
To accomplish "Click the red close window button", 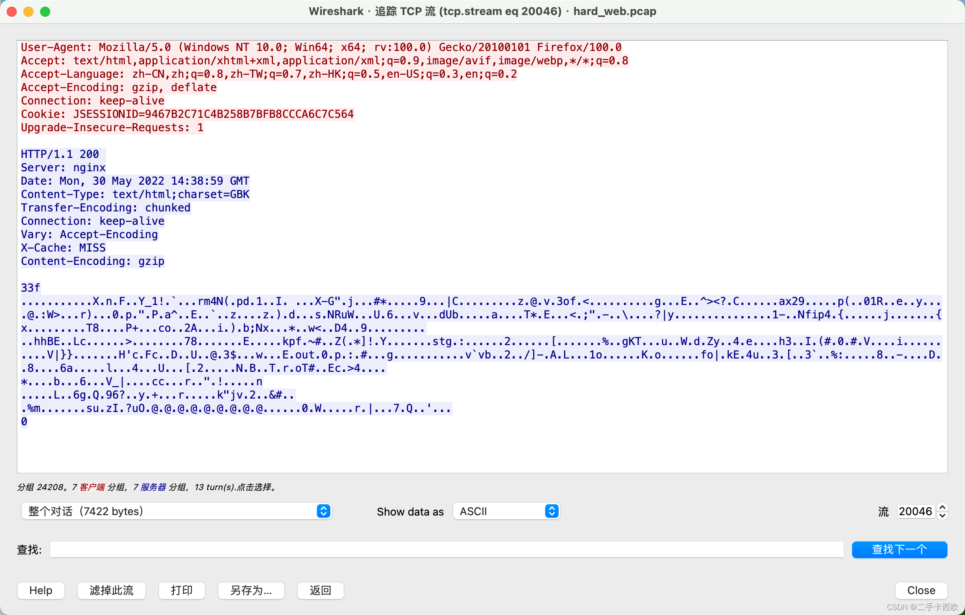I will [x=12, y=12].
